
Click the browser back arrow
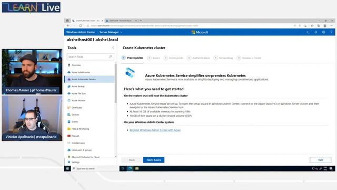coord(68,26)
